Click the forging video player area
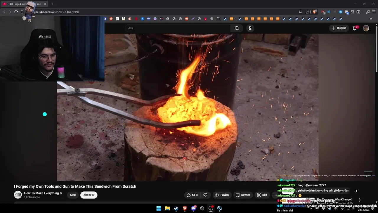Image resolution: width=378 pixels, height=213 pixels. pyautogui.click(x=188, y=107)
